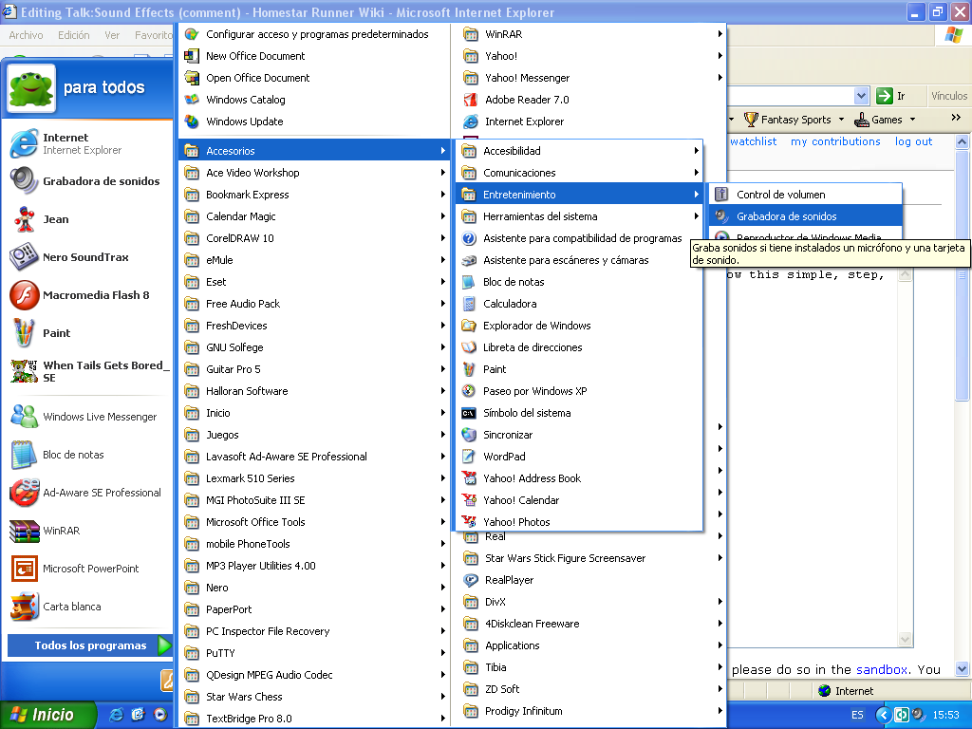This screenshot has width=972, height=729.
Task: Click text area scrollbar down arrow
Action: coord(905,639)
